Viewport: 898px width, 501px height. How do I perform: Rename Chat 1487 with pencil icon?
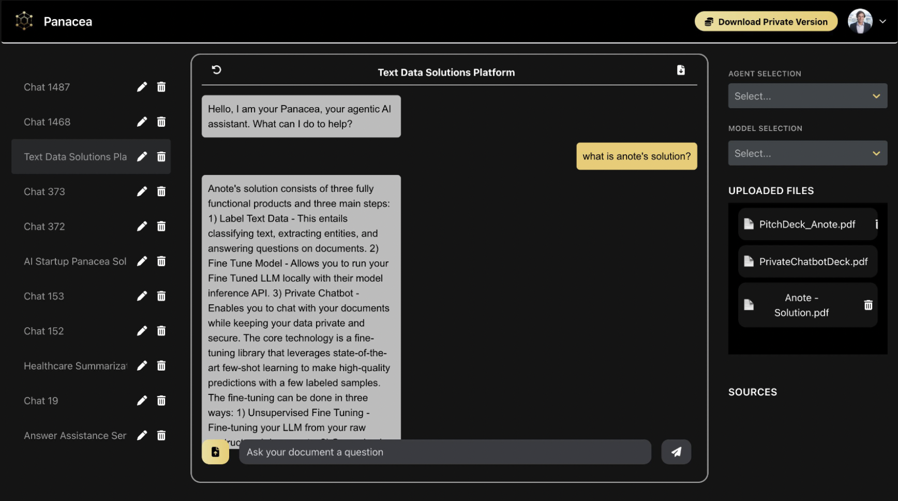pos(142,87)
